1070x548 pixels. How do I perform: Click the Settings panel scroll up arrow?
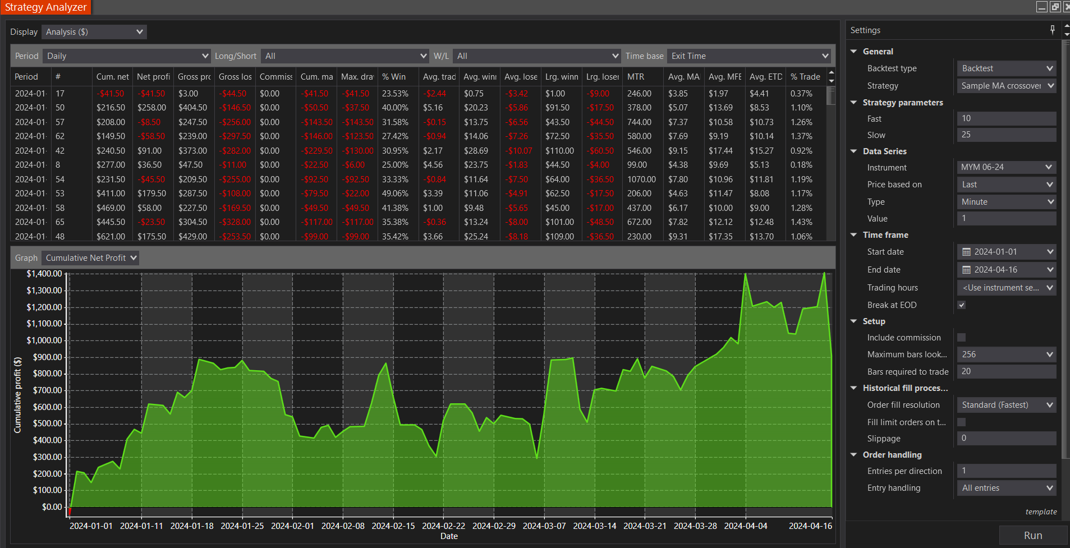pyautogui.click(x=1066, y=26)
